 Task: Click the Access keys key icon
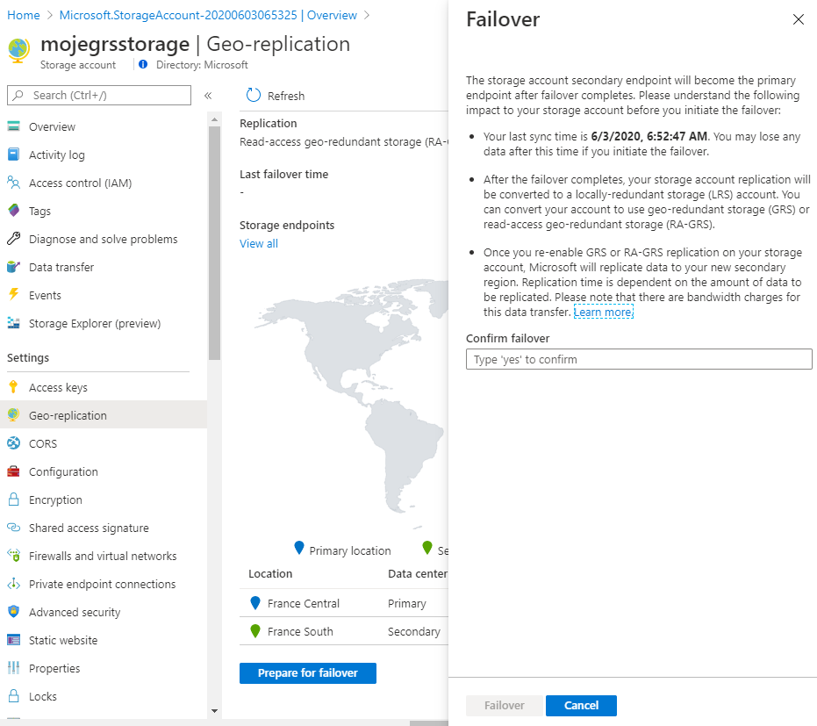[x=13, y=387]
